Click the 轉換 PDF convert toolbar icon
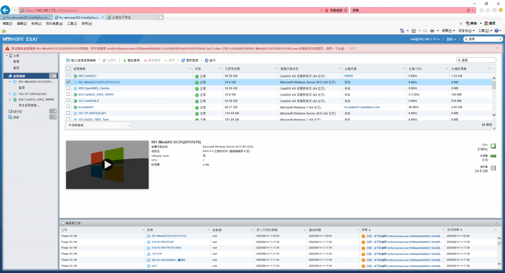Image resolution: width=505 pixels, height=273 pixels. tap(471, 24)
